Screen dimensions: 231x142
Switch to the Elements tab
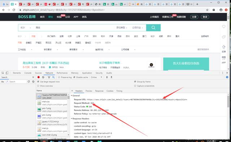click(17, 73)
